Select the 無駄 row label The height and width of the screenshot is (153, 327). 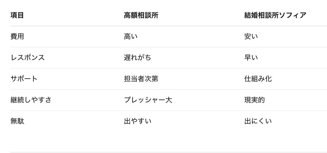pos(17,121)
